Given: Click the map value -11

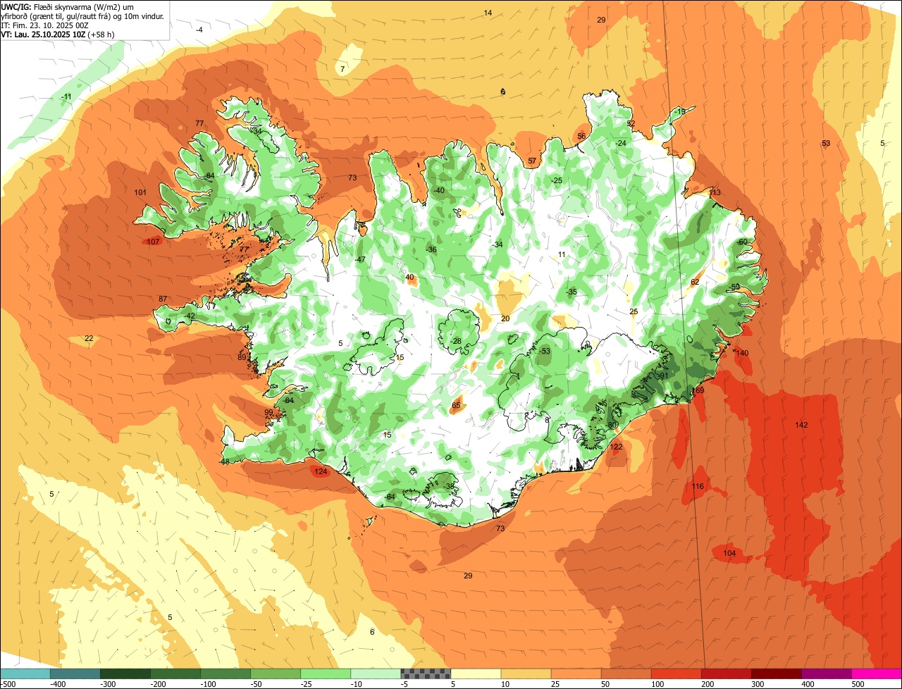Looking at the screenshot, I should click(x=66, y=97).
